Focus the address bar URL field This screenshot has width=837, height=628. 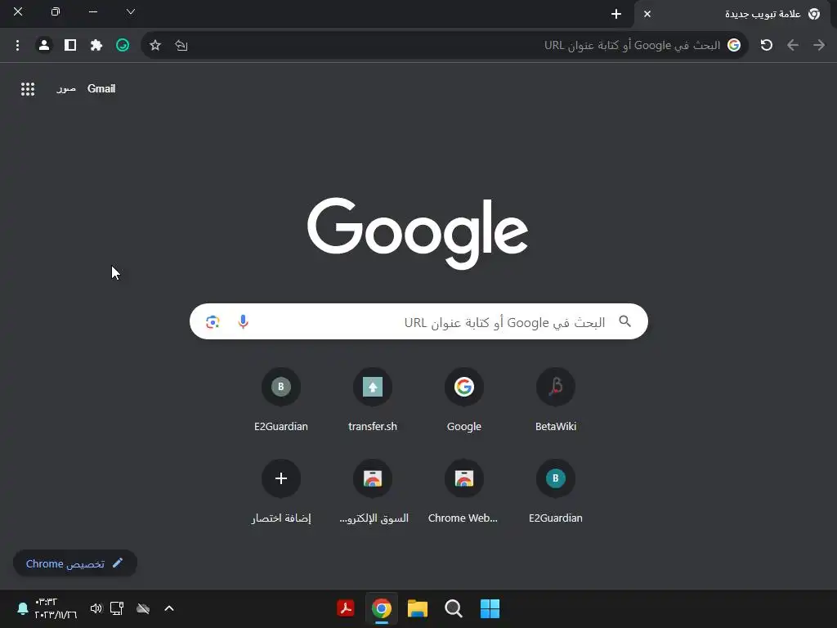pos(443,46)
